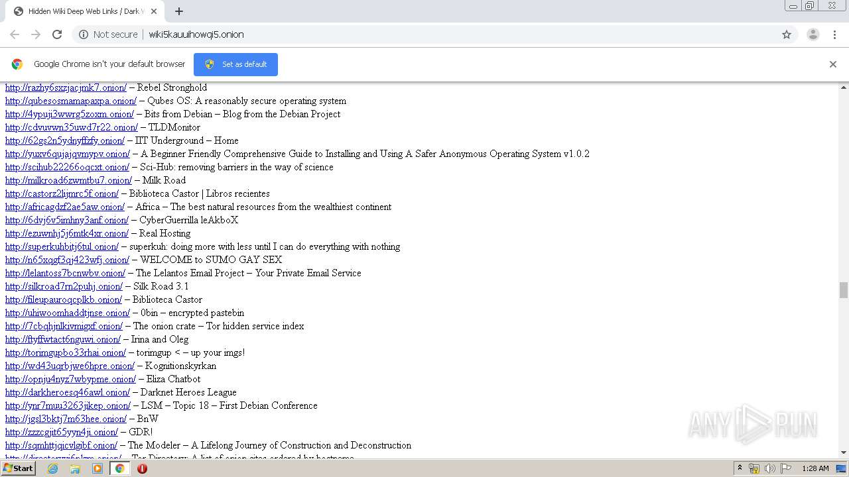The image size is (849, 477).
Task: Select the Hidden Wiki Deep Web Links tab
Action: pyautogui.click(x=85, y=11)
